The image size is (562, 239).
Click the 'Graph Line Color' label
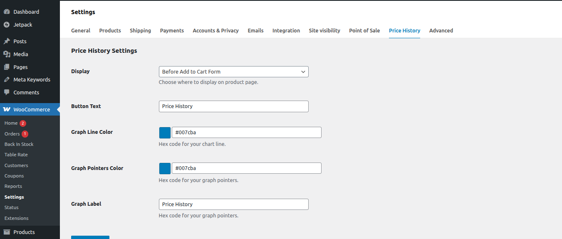(92, 132)
